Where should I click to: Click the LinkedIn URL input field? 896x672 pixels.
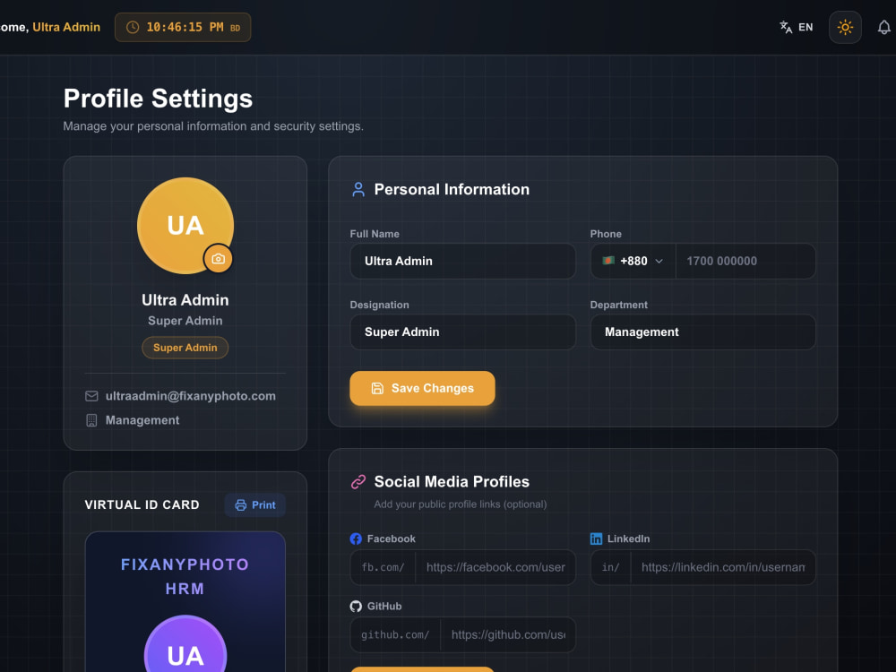click(723, 567)
